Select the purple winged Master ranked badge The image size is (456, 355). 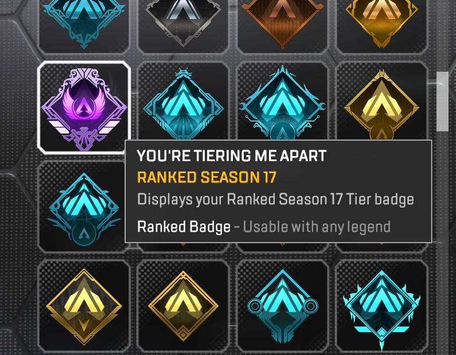click(84, 107)
